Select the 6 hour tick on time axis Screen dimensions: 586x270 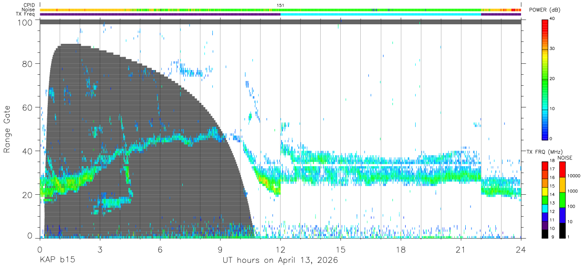click(160, 249)
